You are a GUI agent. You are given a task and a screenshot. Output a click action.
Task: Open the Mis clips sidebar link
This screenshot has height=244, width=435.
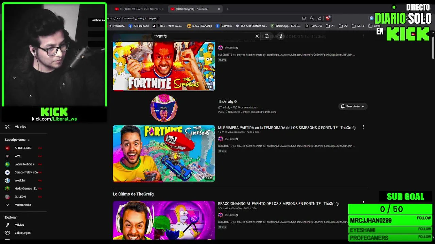point(20,127)
